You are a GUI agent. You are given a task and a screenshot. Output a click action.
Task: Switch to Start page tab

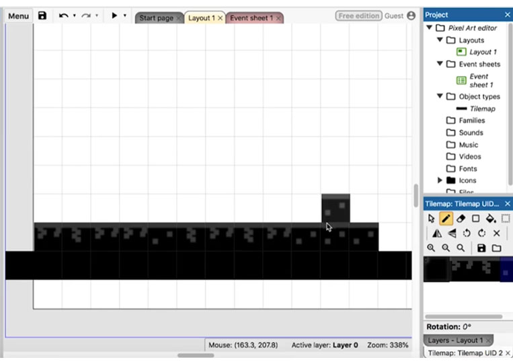156,18
